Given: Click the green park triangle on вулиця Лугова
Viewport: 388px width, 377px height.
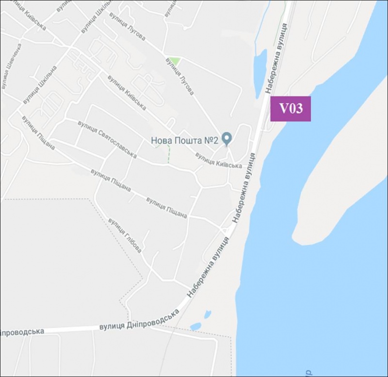Looking at the screenshot, I should pos(175,61).
